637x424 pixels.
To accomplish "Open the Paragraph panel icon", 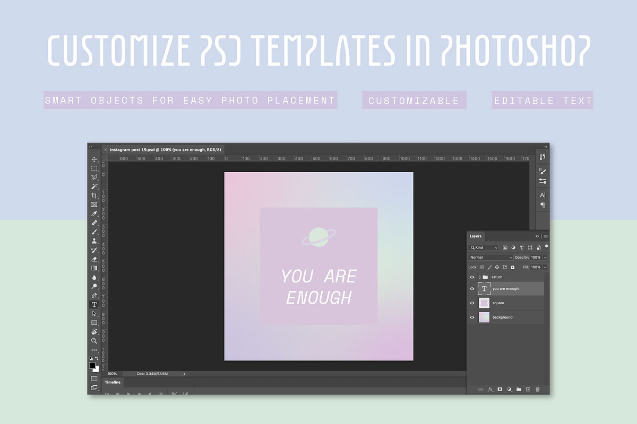I will coord(542,205).
